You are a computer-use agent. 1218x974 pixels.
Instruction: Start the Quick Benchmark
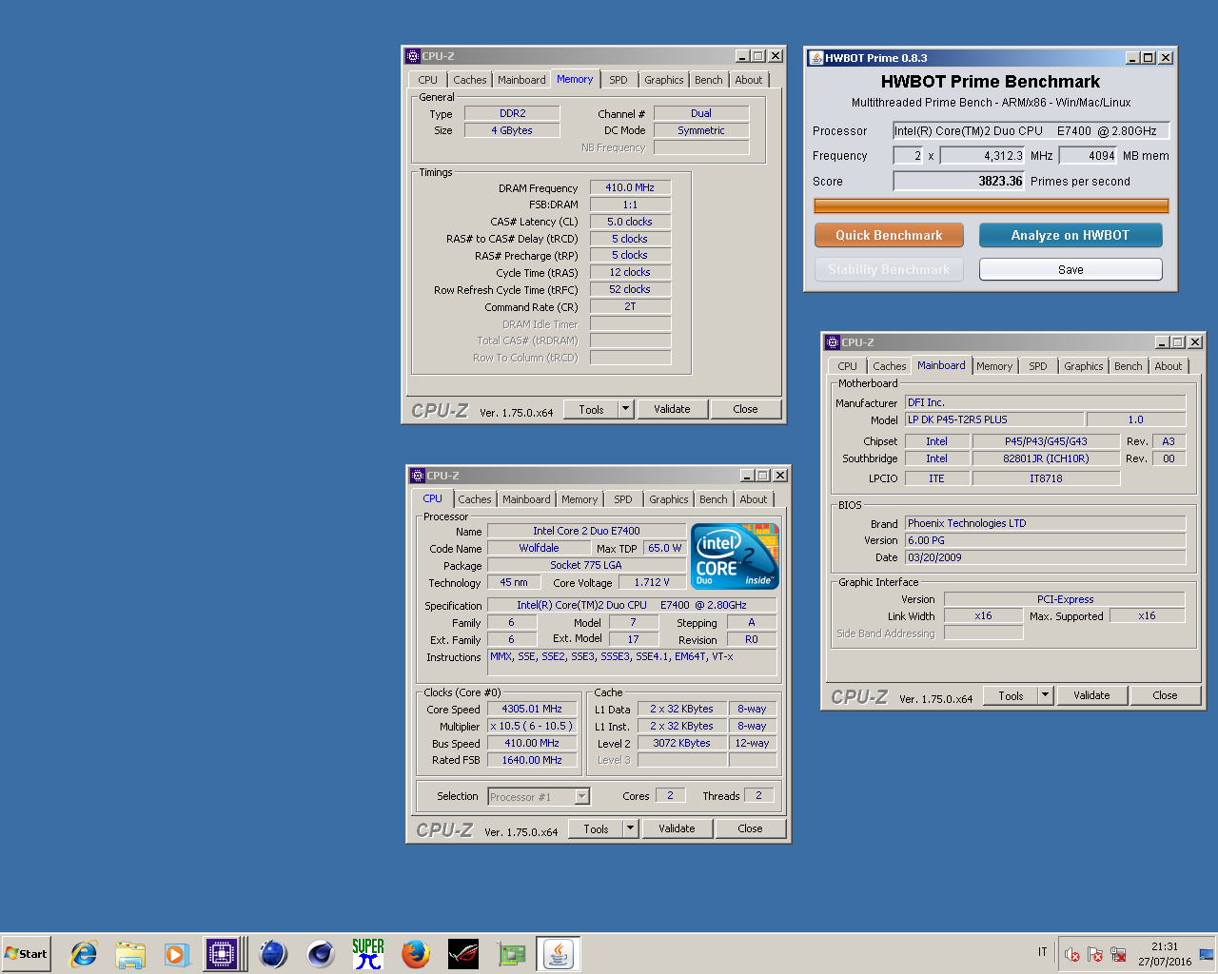click(x=889, y=235)
